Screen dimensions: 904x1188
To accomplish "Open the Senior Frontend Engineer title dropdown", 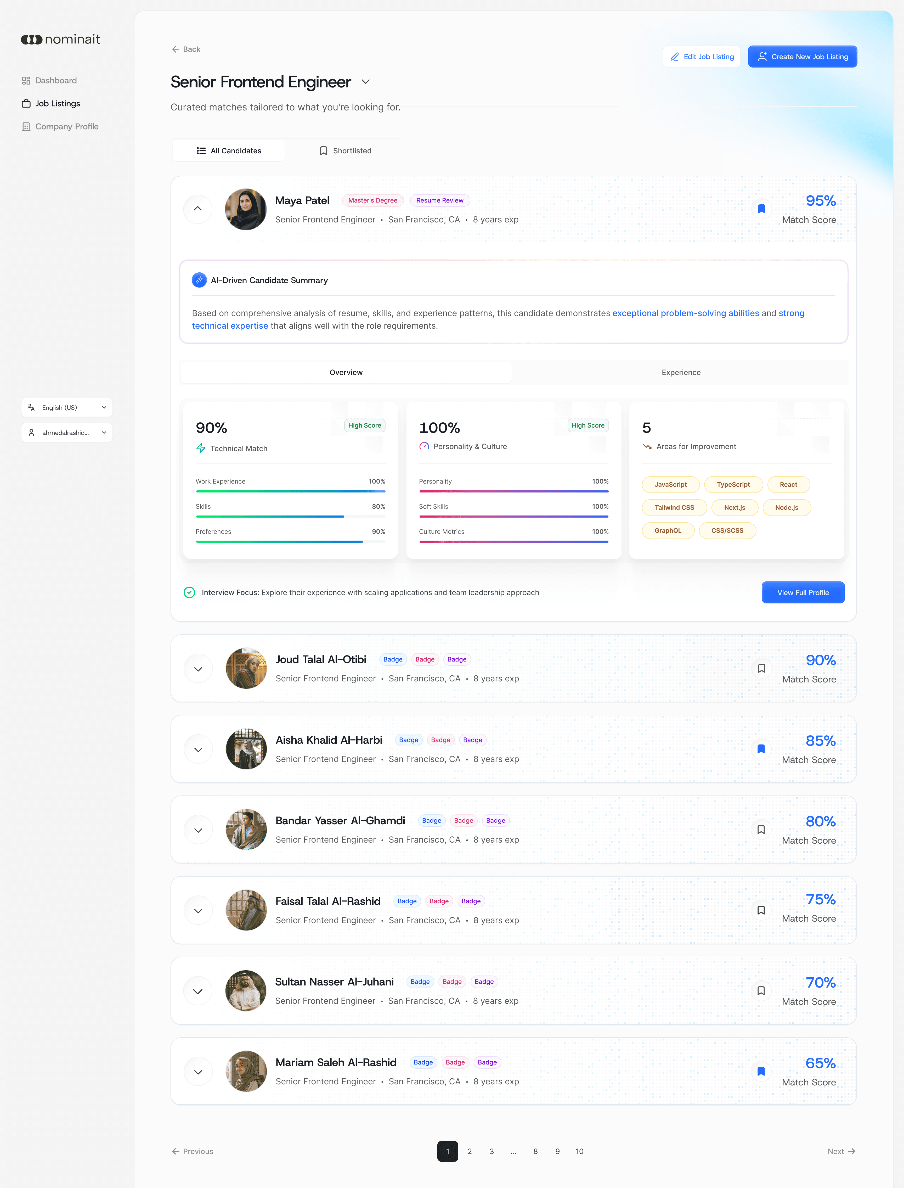I will [x=366, y=82].
